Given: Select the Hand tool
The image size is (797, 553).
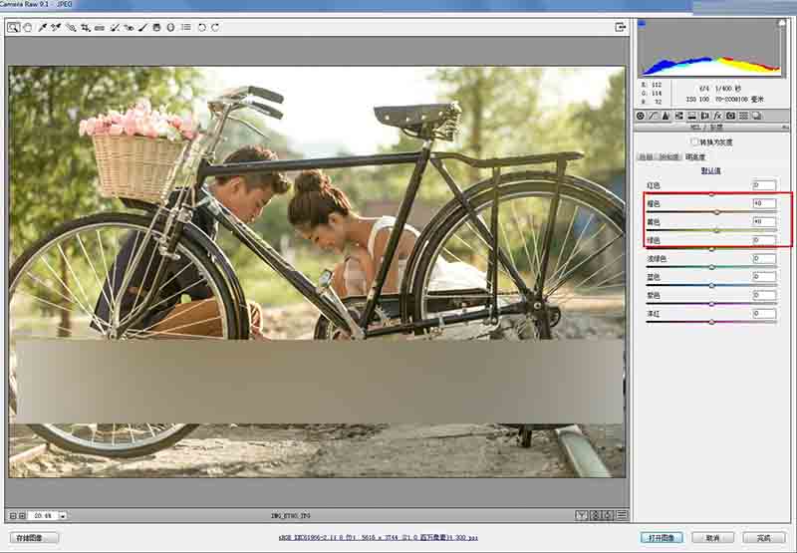Looking at the screenshot, I should [x=28, y=28].
